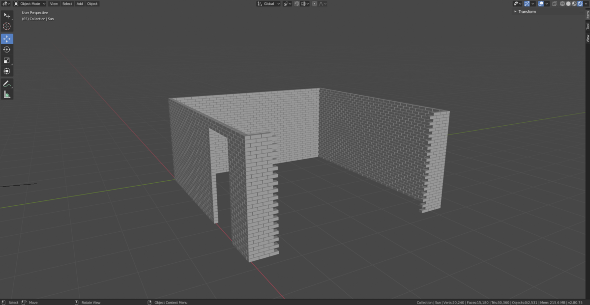Toggle snapping magnet in header
This screenshot has width=590, height=305.
coord(297,4)
